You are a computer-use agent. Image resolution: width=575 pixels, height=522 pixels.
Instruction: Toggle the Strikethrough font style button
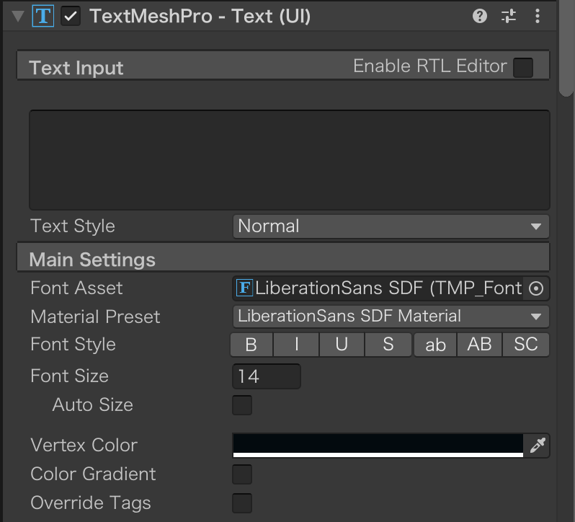388,345
